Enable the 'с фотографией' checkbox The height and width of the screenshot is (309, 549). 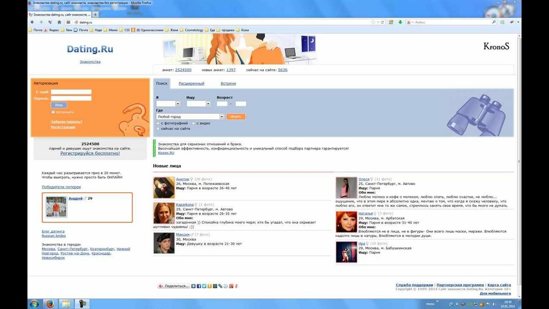pyautogui.click(x=158, y=123)
